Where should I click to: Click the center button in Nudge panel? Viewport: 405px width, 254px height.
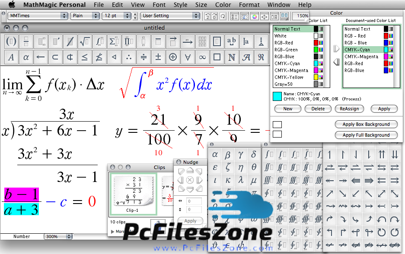click(190, 180)
